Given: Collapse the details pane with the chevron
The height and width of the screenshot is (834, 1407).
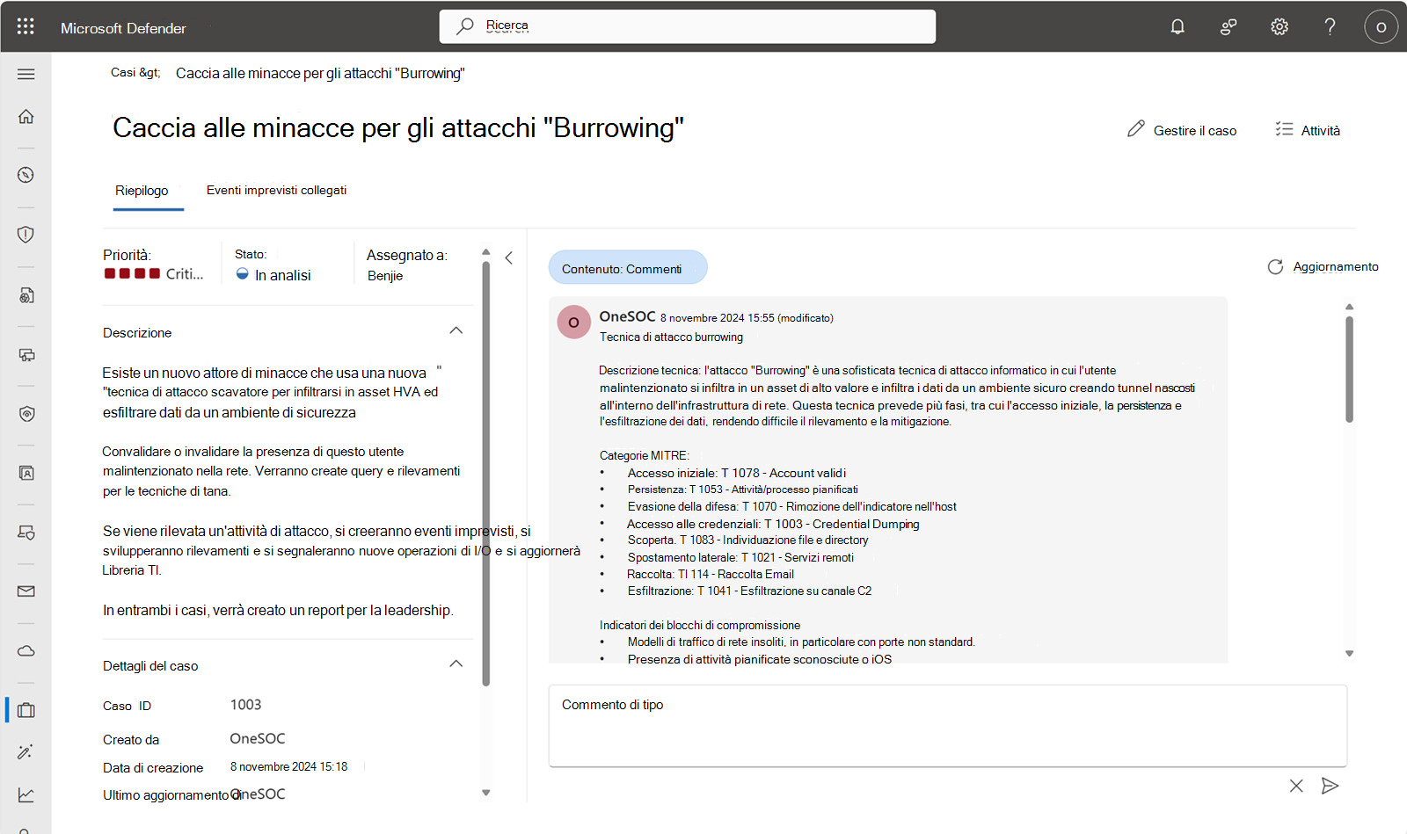Looking at the screenshot, I should (x=509, y=257).
